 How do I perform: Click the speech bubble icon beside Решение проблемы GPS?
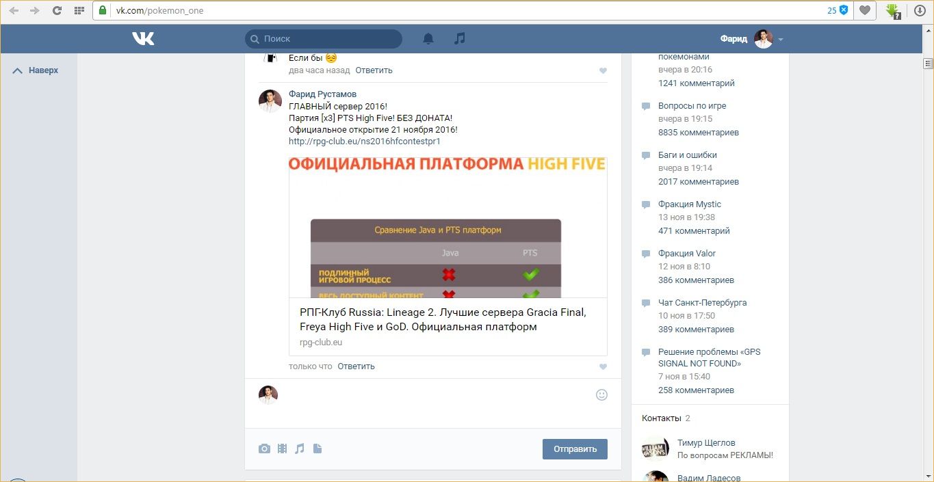click(646, 353)
